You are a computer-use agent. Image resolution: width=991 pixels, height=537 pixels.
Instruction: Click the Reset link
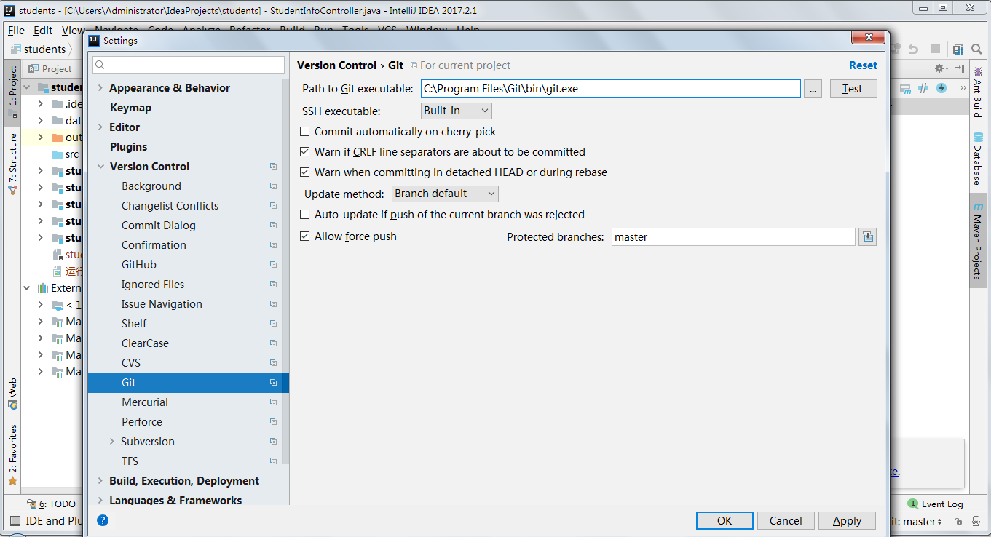[x=863, y=65]
